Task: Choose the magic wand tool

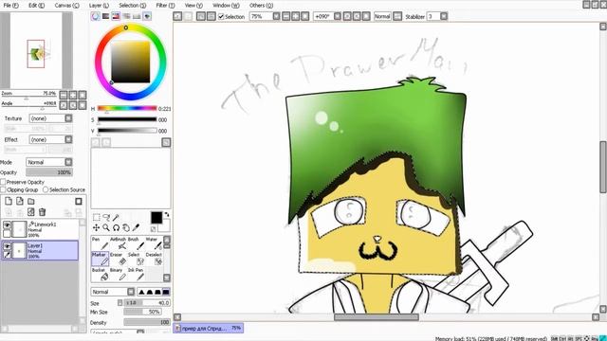Action: point(116,218)
